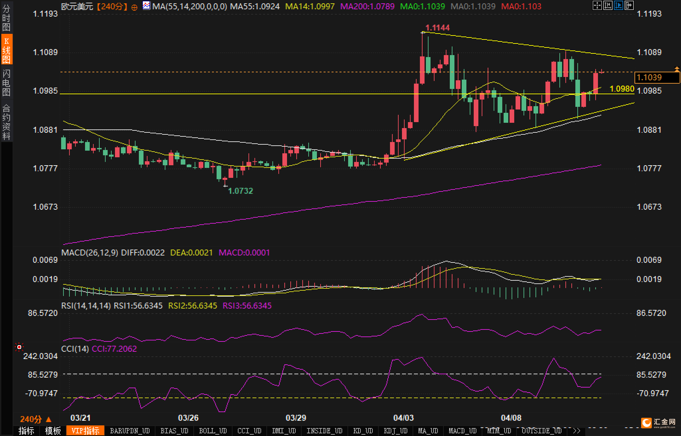
Task: Click the RSI2:56.6345 value
Action: pos(193,306)
